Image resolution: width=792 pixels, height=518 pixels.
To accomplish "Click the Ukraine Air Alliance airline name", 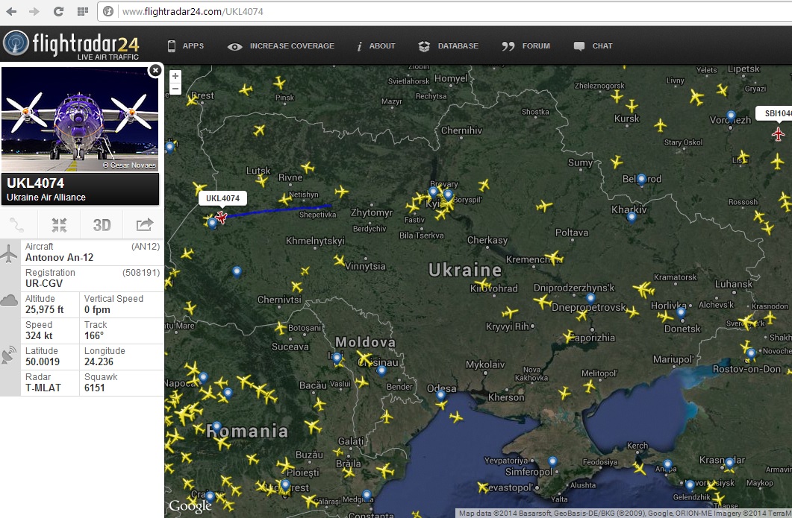I will point(46,198).
